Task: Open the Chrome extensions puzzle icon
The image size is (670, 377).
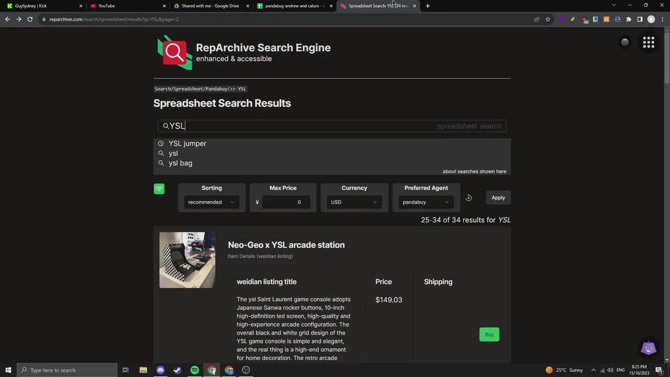Action: (629, 19)
